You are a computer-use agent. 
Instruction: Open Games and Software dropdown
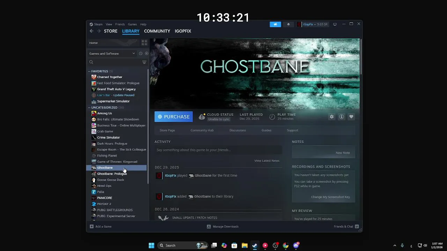pos(112,53)
